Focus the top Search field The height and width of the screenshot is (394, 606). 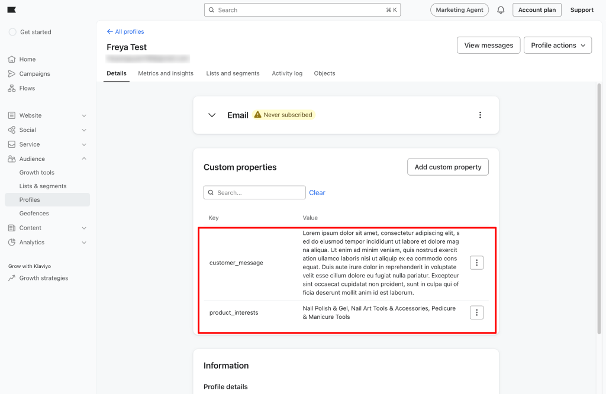[302, 10]
